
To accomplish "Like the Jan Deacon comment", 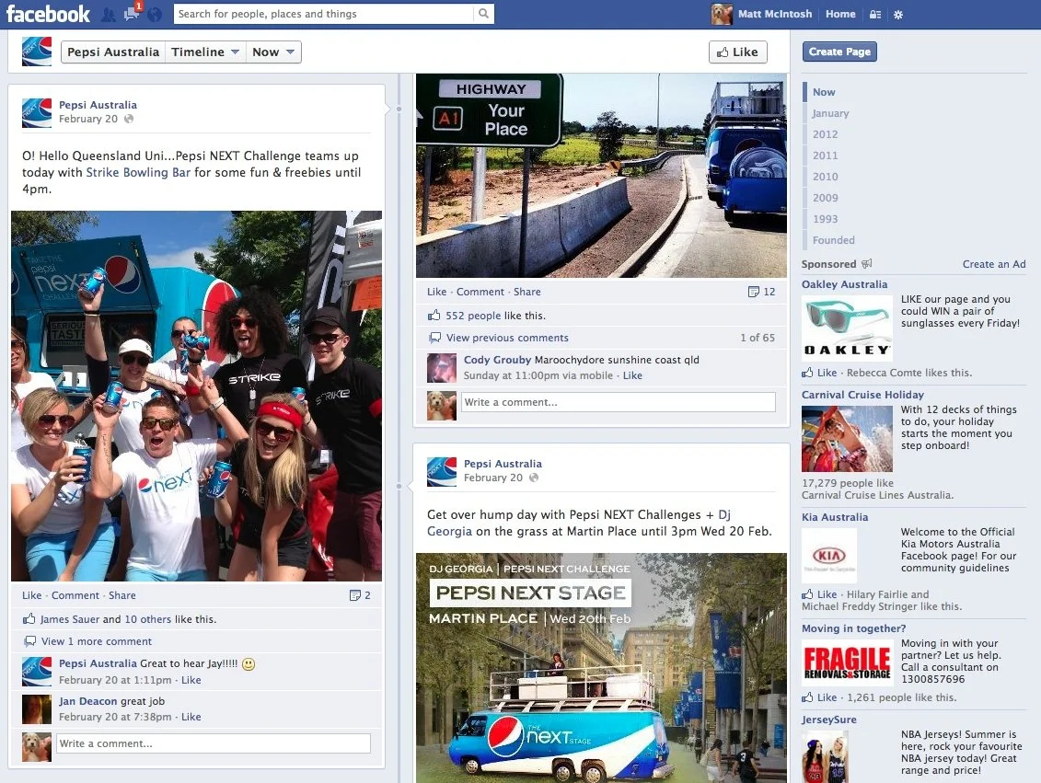I will [191, 718].
